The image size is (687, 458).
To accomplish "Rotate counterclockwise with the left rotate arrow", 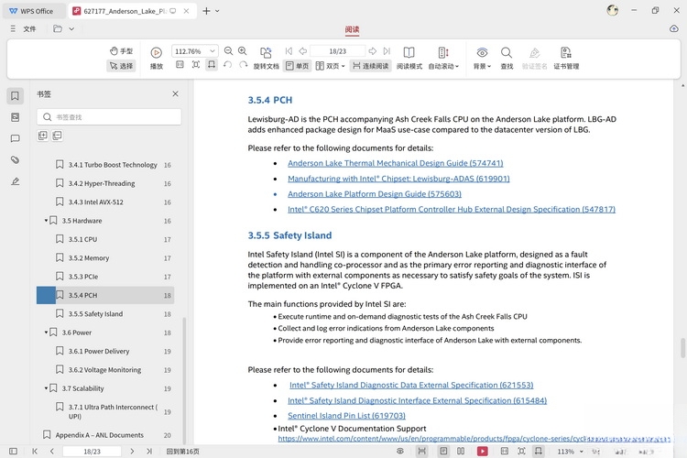I will pyautogui.click(x=227, y=65).
